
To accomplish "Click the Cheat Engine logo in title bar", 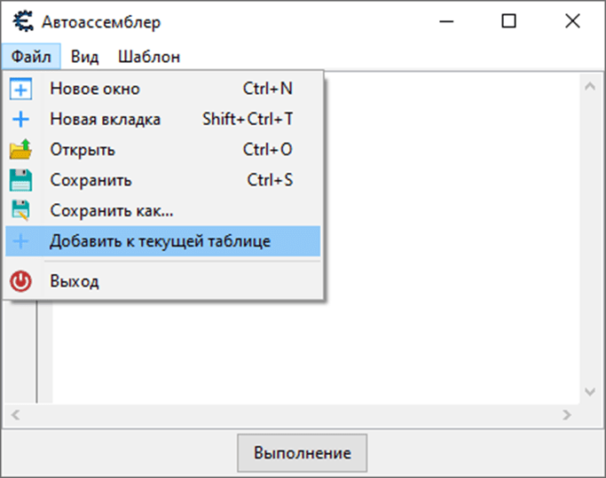I will tap(23, 21).
